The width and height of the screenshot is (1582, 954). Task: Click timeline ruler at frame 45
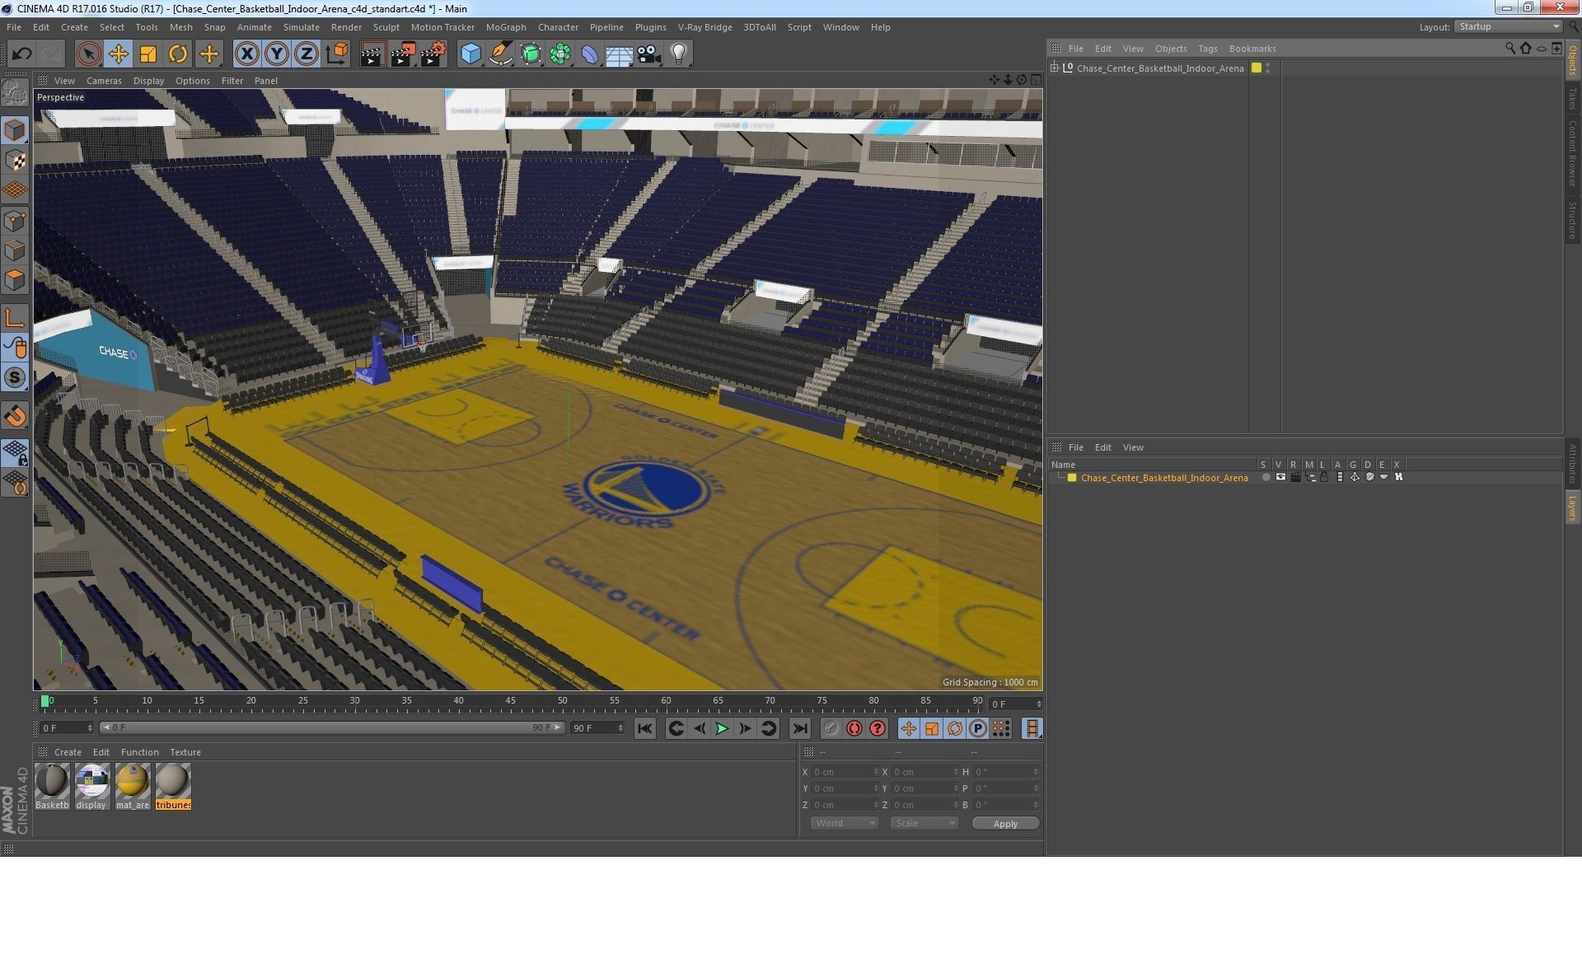click(x=510, y=703)
